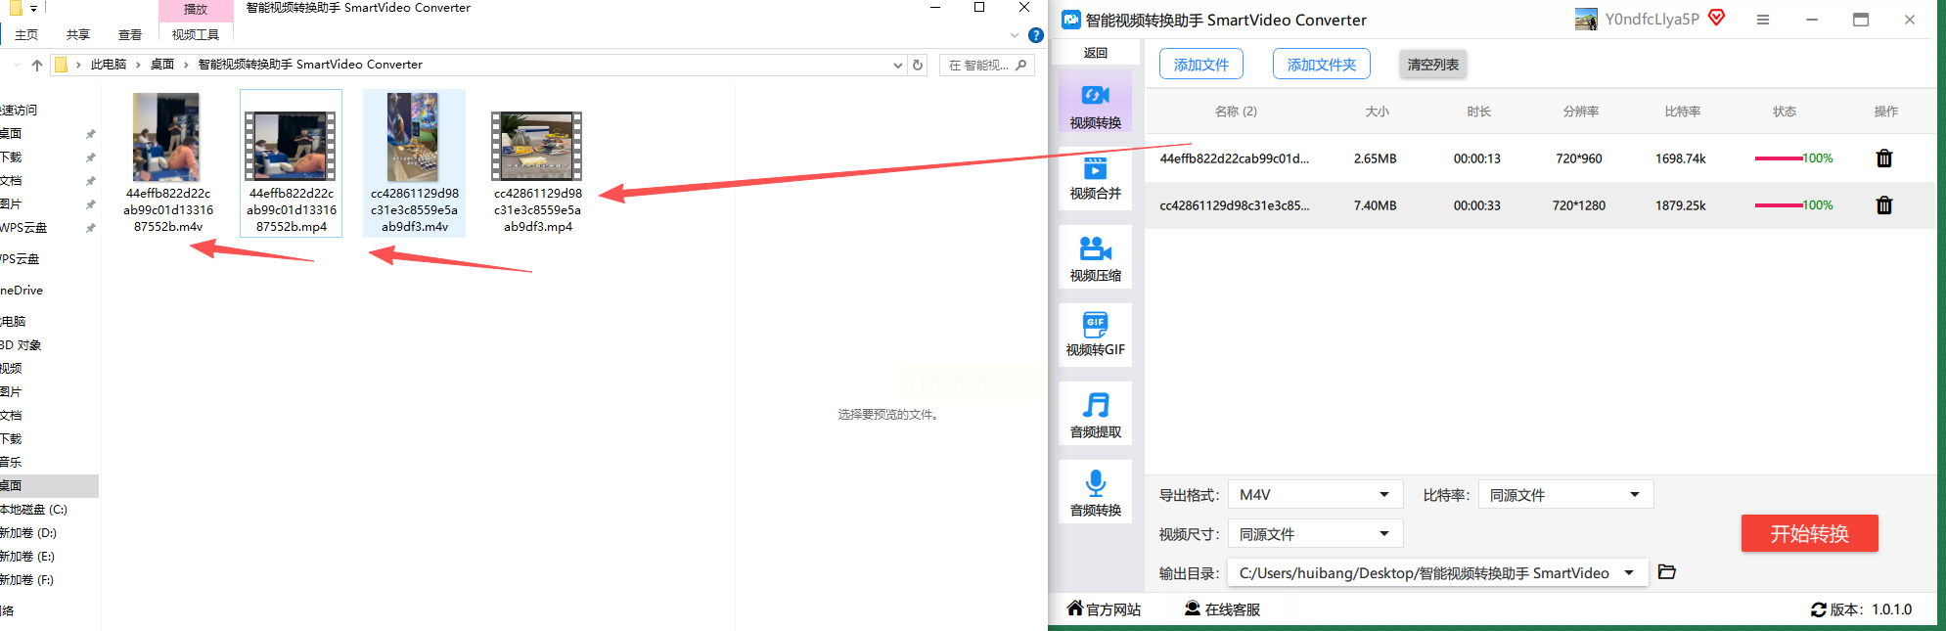Screen dimensions: 1946x631
Task: Click progress bar of 2.65MB row
Action: point(1779,158)
